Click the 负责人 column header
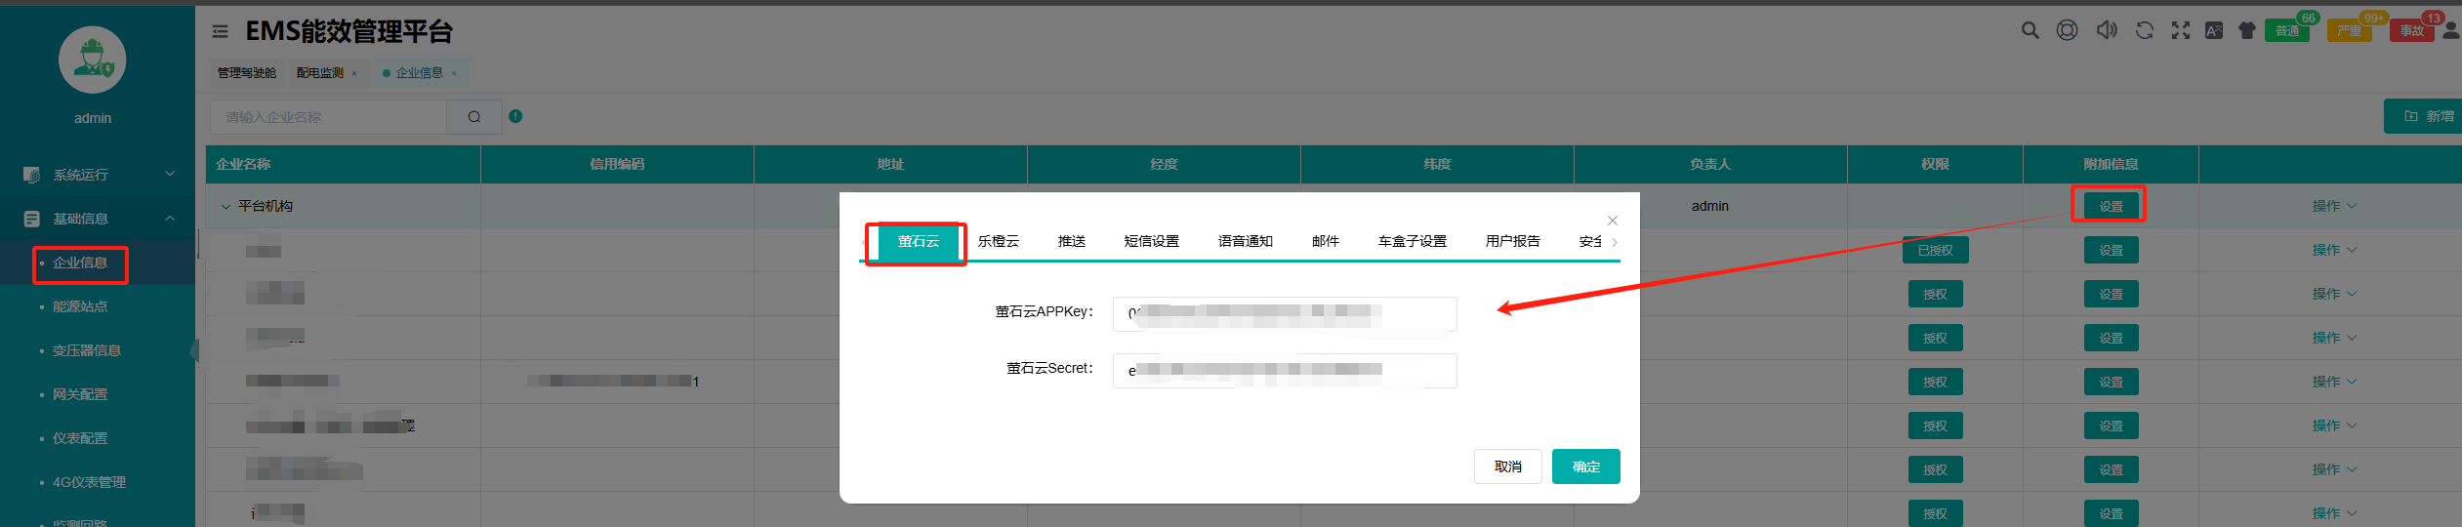2462x527 pixels. (x=1710, y=164)
